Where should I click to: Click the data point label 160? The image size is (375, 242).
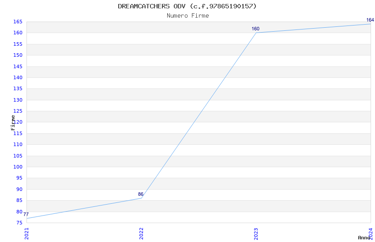coord(255,29)
